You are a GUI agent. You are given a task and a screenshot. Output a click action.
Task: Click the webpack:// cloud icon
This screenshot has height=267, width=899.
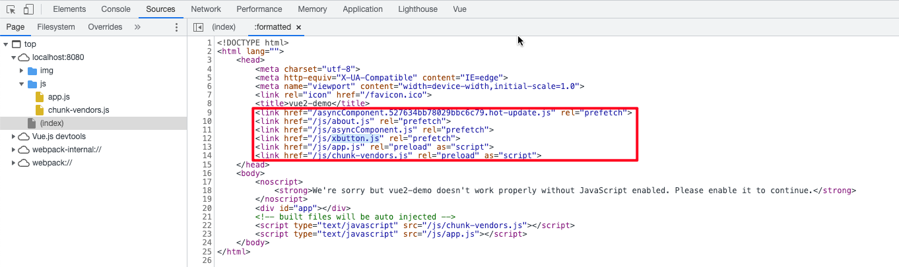click(x=24, y=163)
